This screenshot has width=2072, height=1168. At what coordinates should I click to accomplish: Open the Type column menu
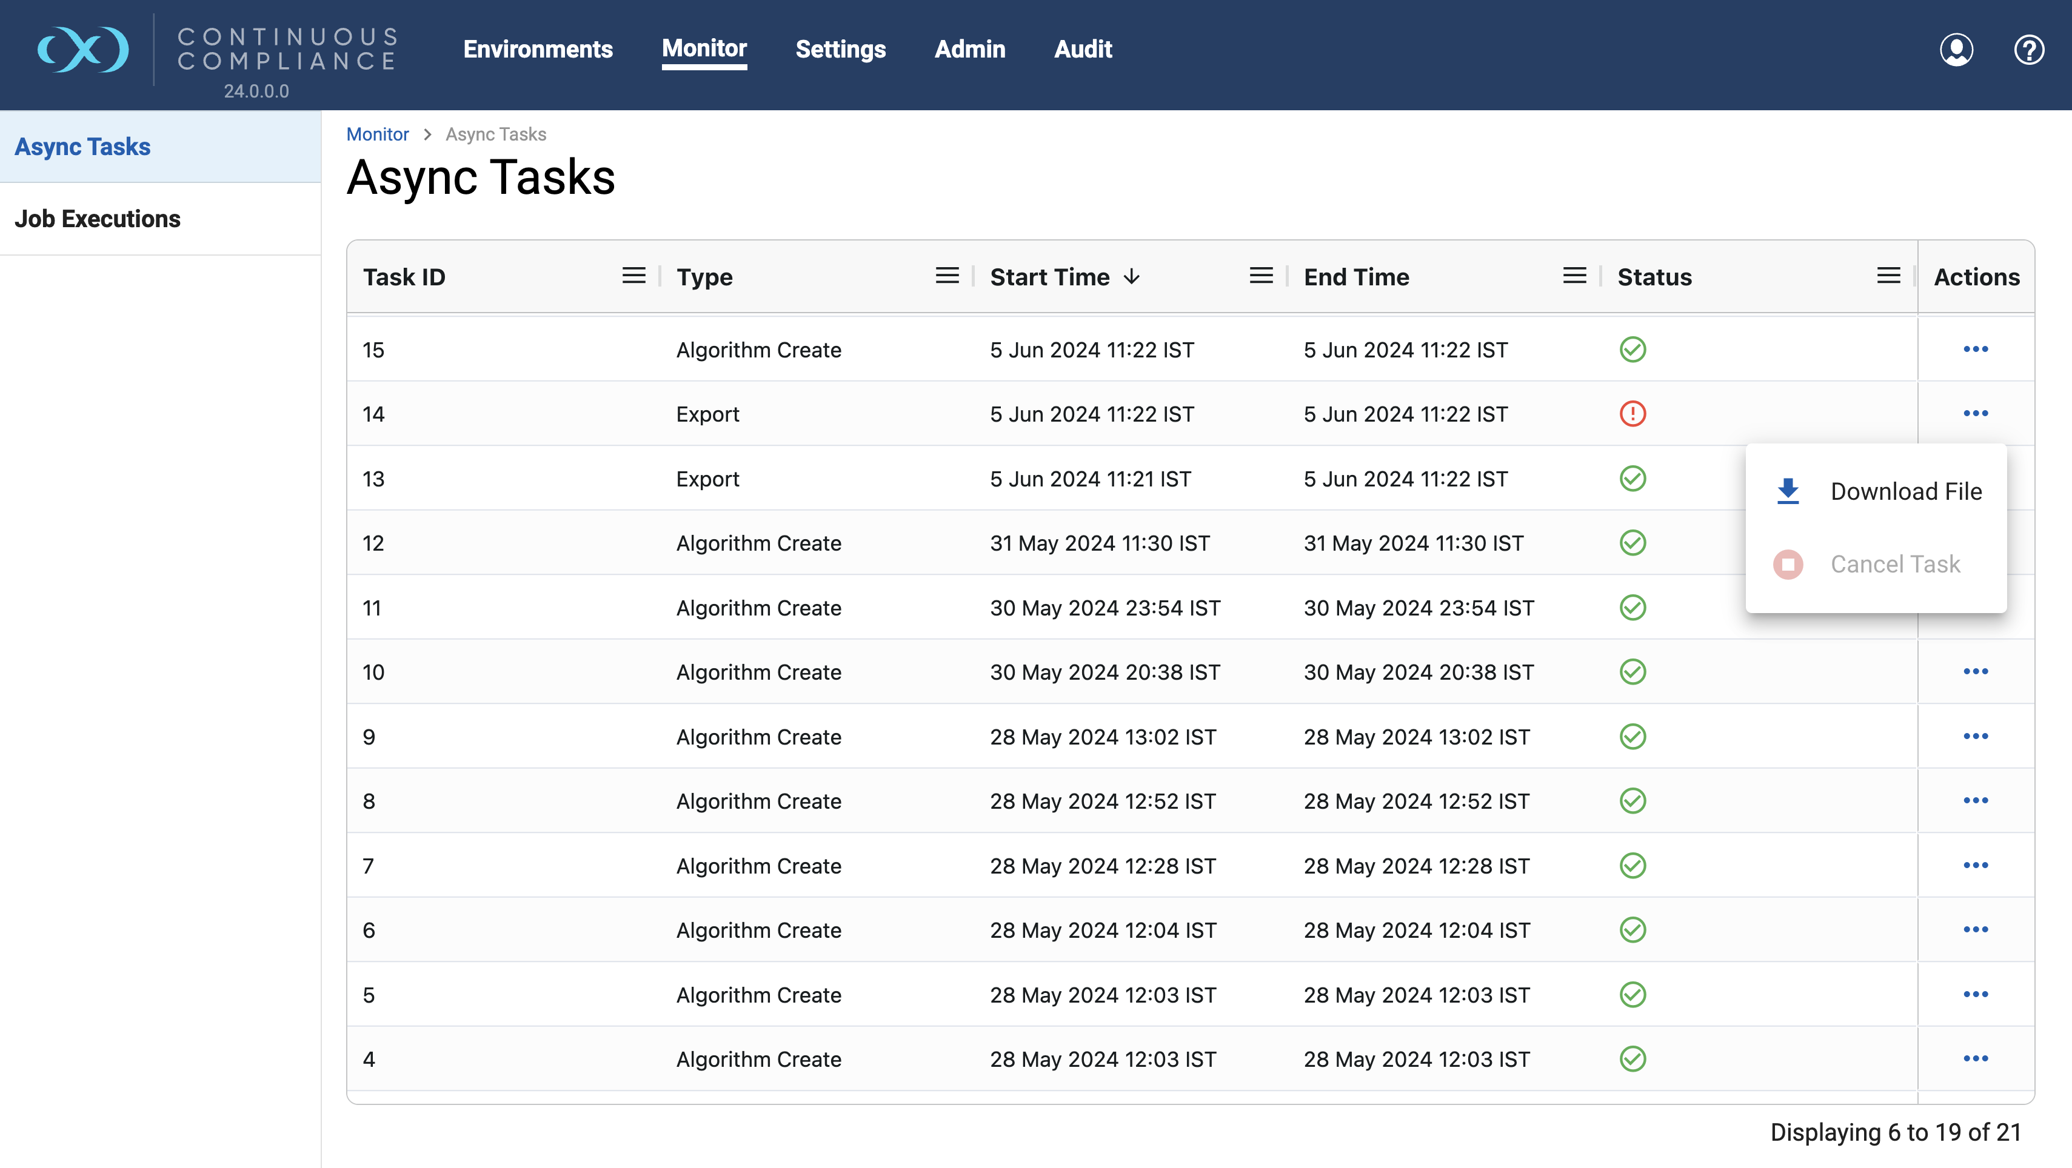(947, 276)
